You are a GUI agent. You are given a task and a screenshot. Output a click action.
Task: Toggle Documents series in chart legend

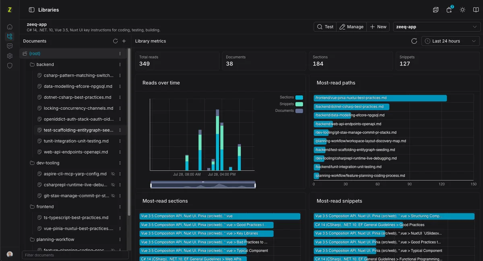(289, 110)
